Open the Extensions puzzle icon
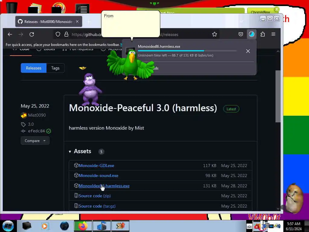The width and height of the screenshot is (309, 232). click(x=263, y=34)
